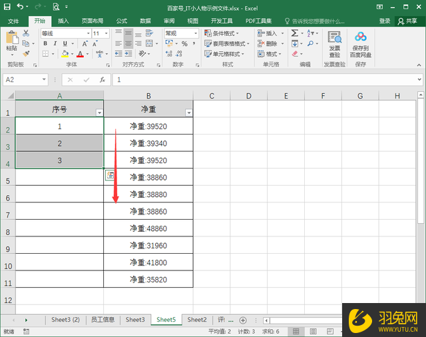Screen dimensions: 426x337
Task: Switch to the Sheet2 worksheet tab
Action: tap(197, 320)
